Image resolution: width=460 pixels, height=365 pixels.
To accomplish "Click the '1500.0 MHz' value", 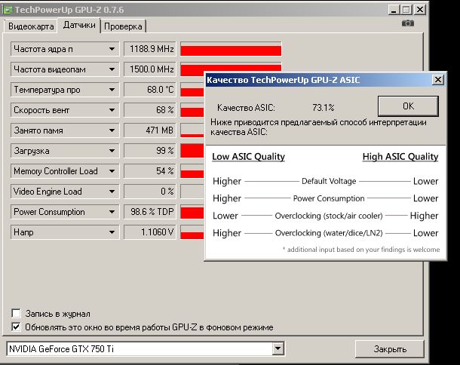I will point(150,69).
